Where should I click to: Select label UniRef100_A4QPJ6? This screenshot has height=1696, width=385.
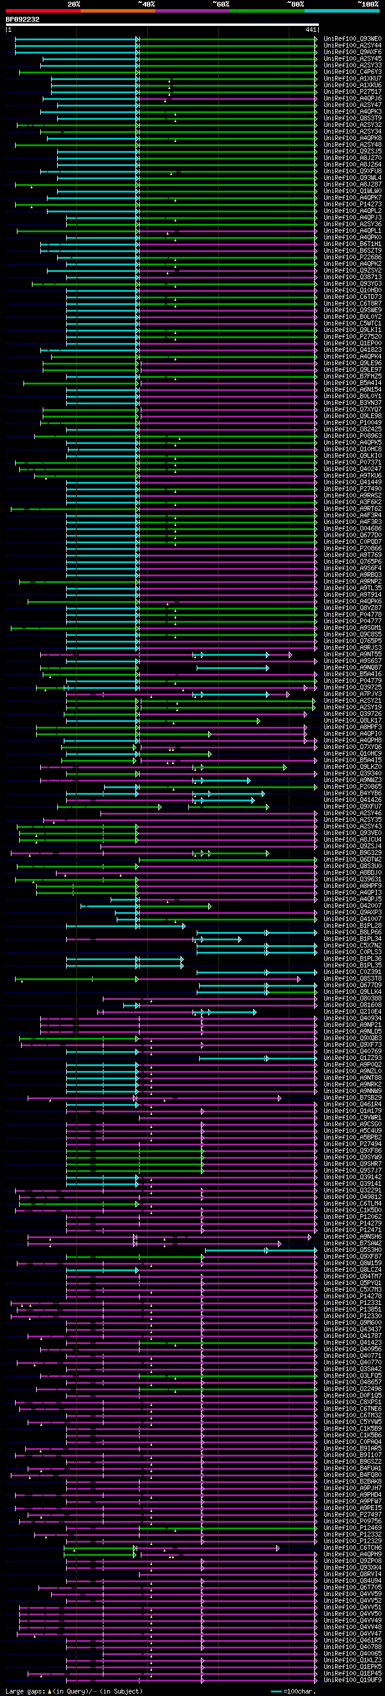(x=352, y=98)
